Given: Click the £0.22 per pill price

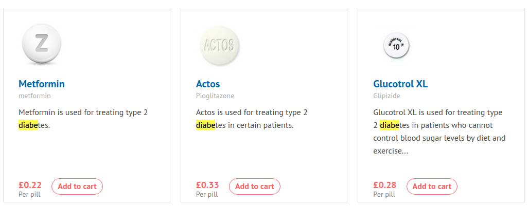Looking at the screenshot, I should [x=30, y=185].
